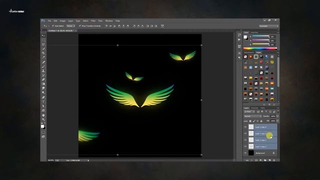This screenshot has width=320, height=180.
Task: Click the foreground color swatch in toolbox
Action: click(x=42, y=126)
